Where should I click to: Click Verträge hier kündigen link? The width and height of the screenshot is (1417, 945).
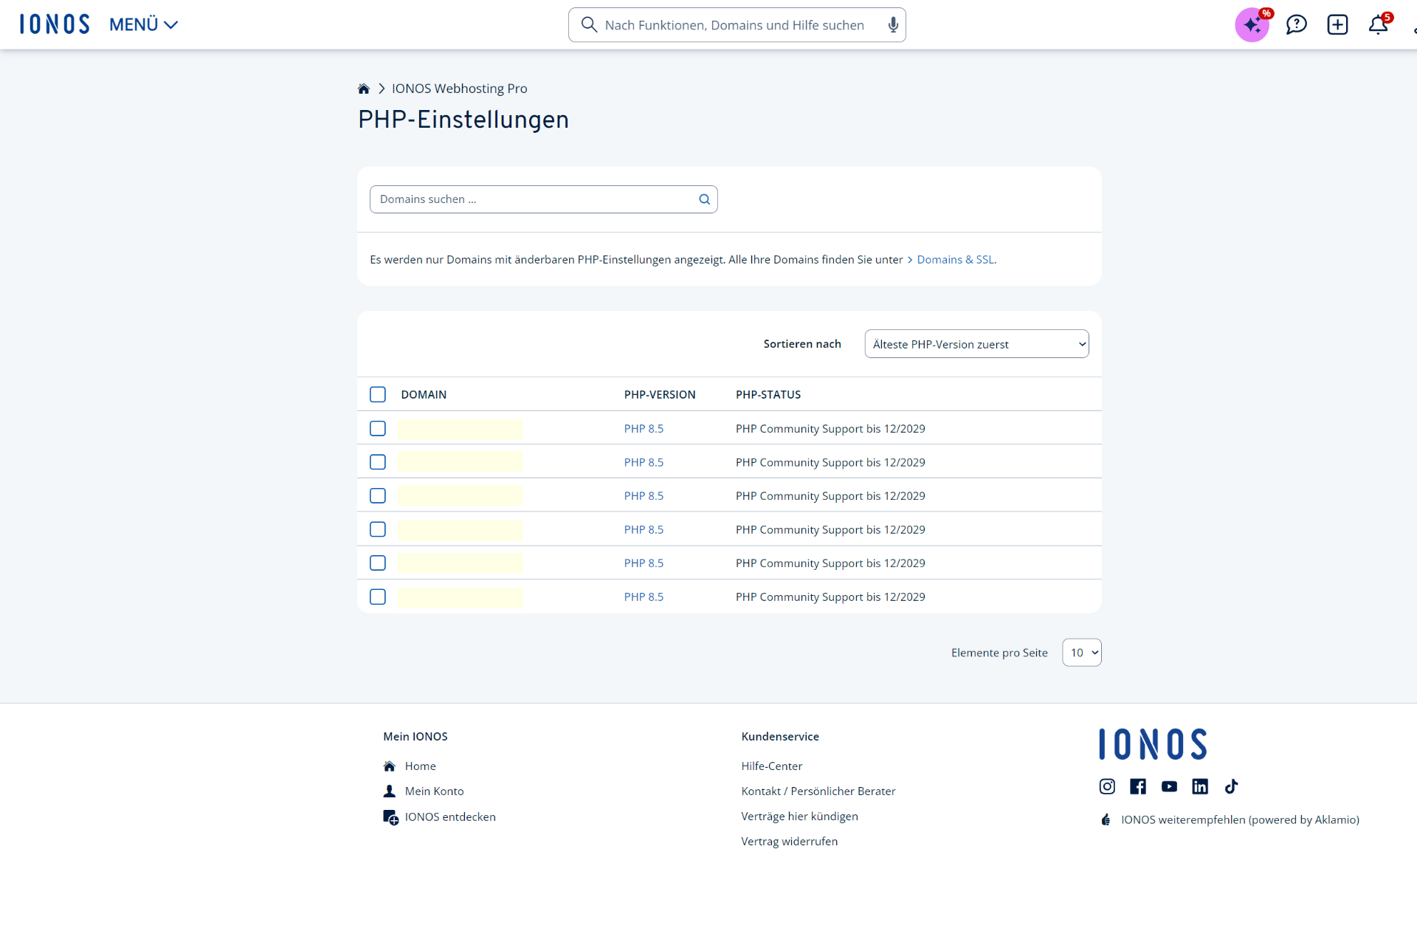[x=799, y=817]
